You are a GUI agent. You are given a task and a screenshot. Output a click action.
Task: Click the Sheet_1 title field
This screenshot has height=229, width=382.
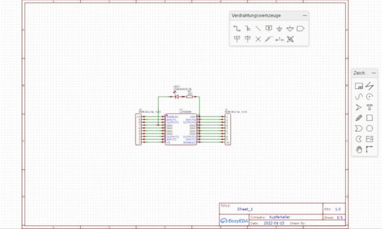(245, 209)
